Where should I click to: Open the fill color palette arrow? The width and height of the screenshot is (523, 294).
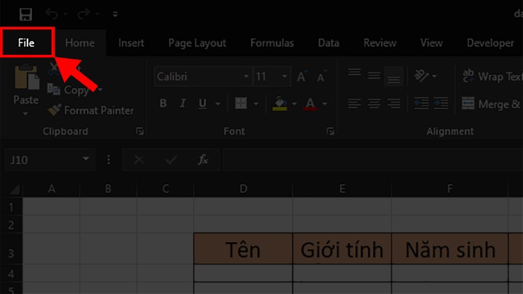[x=294, y=104]
